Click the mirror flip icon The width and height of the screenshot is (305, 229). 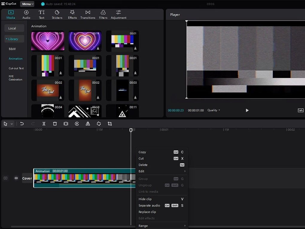click(x=88, y=124)
